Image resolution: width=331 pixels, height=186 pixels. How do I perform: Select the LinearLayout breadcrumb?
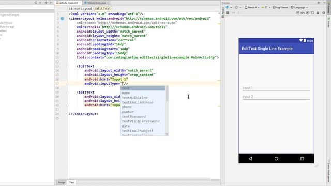point(80,9)
